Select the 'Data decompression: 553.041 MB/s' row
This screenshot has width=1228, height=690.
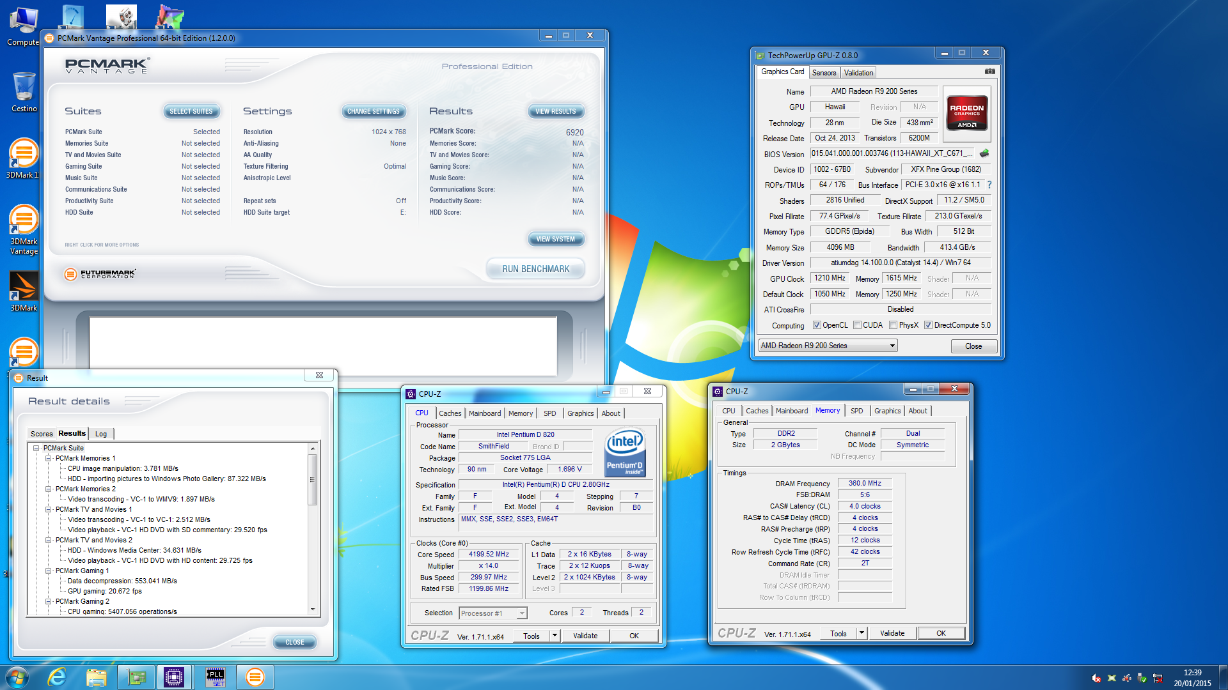click(x=122, y=581)
